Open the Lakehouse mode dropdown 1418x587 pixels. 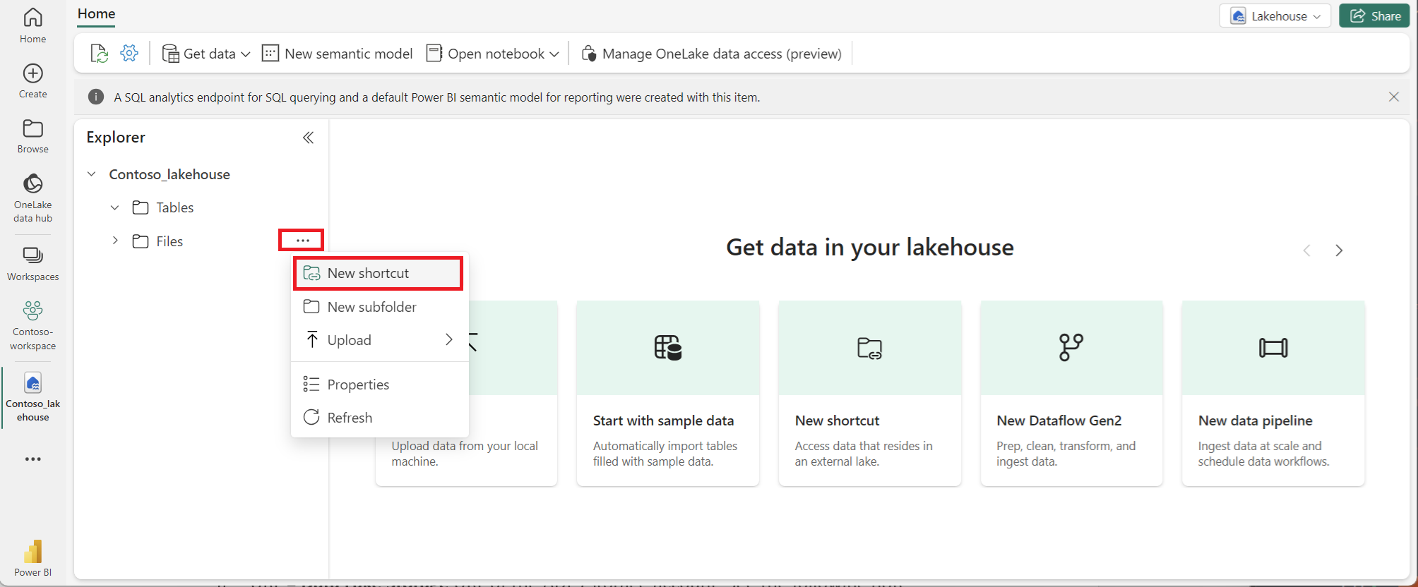[x=1275, y=16]
